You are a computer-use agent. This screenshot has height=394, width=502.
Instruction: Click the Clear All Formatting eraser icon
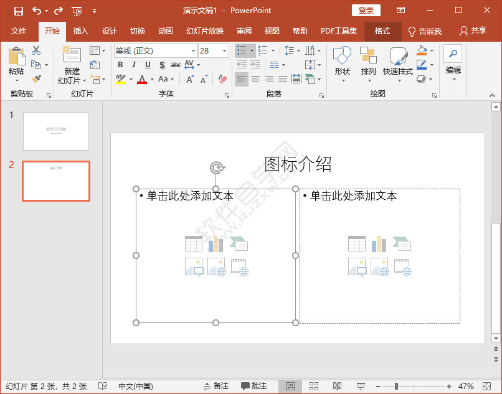(222, 79)
